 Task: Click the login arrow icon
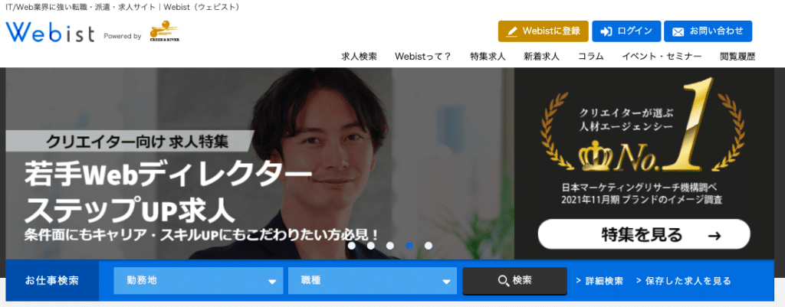(606, 31)
